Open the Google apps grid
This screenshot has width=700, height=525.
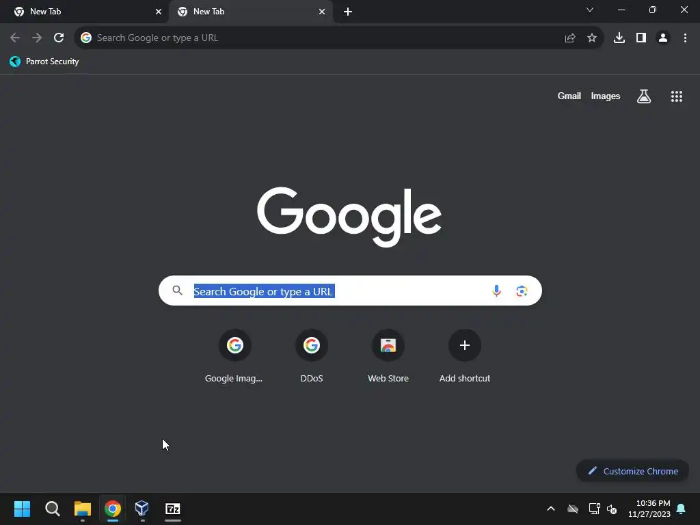(676, 96)
